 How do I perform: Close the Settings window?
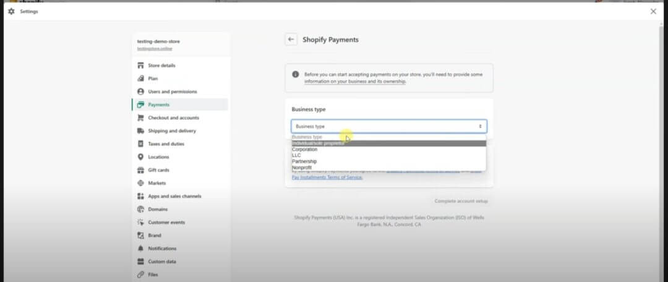pyautogui.click(x=653, y=12)
